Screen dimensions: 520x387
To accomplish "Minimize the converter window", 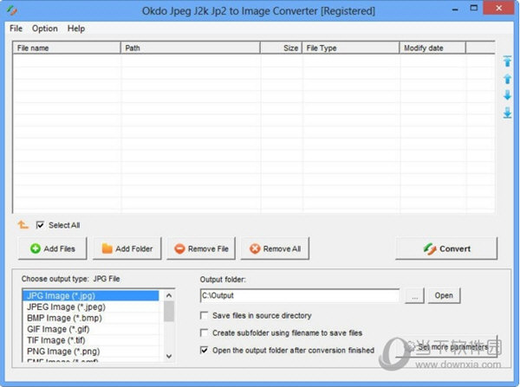I will pos(455,9).
